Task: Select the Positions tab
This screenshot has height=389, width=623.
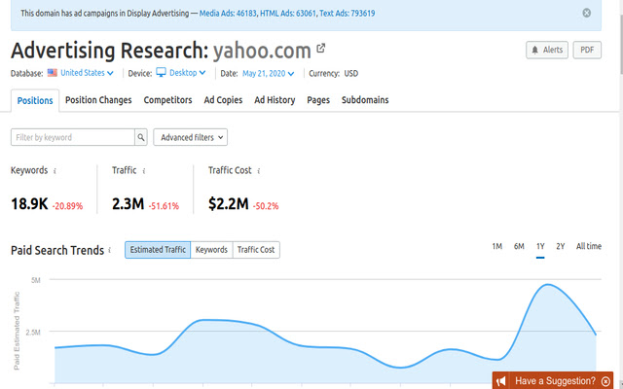Action: [35, 100]
